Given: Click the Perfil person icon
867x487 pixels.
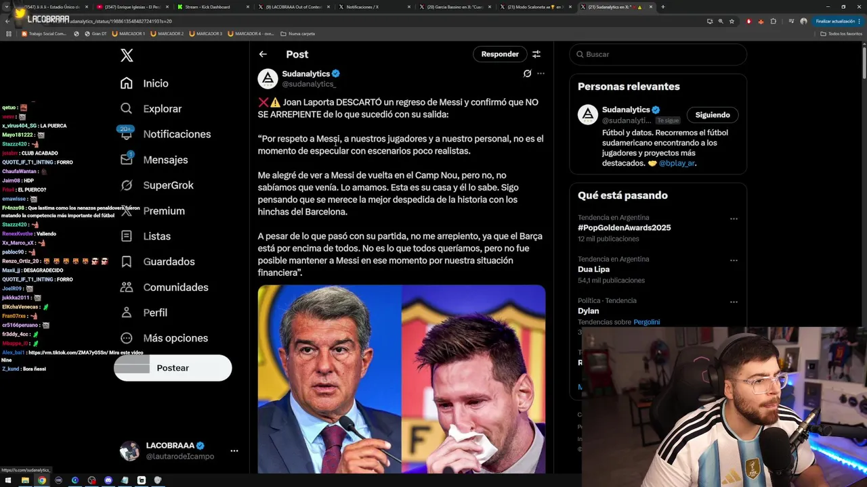Looking at the screenshot, I should click(127, 312).
